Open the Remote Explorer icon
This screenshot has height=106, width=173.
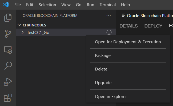8,50
